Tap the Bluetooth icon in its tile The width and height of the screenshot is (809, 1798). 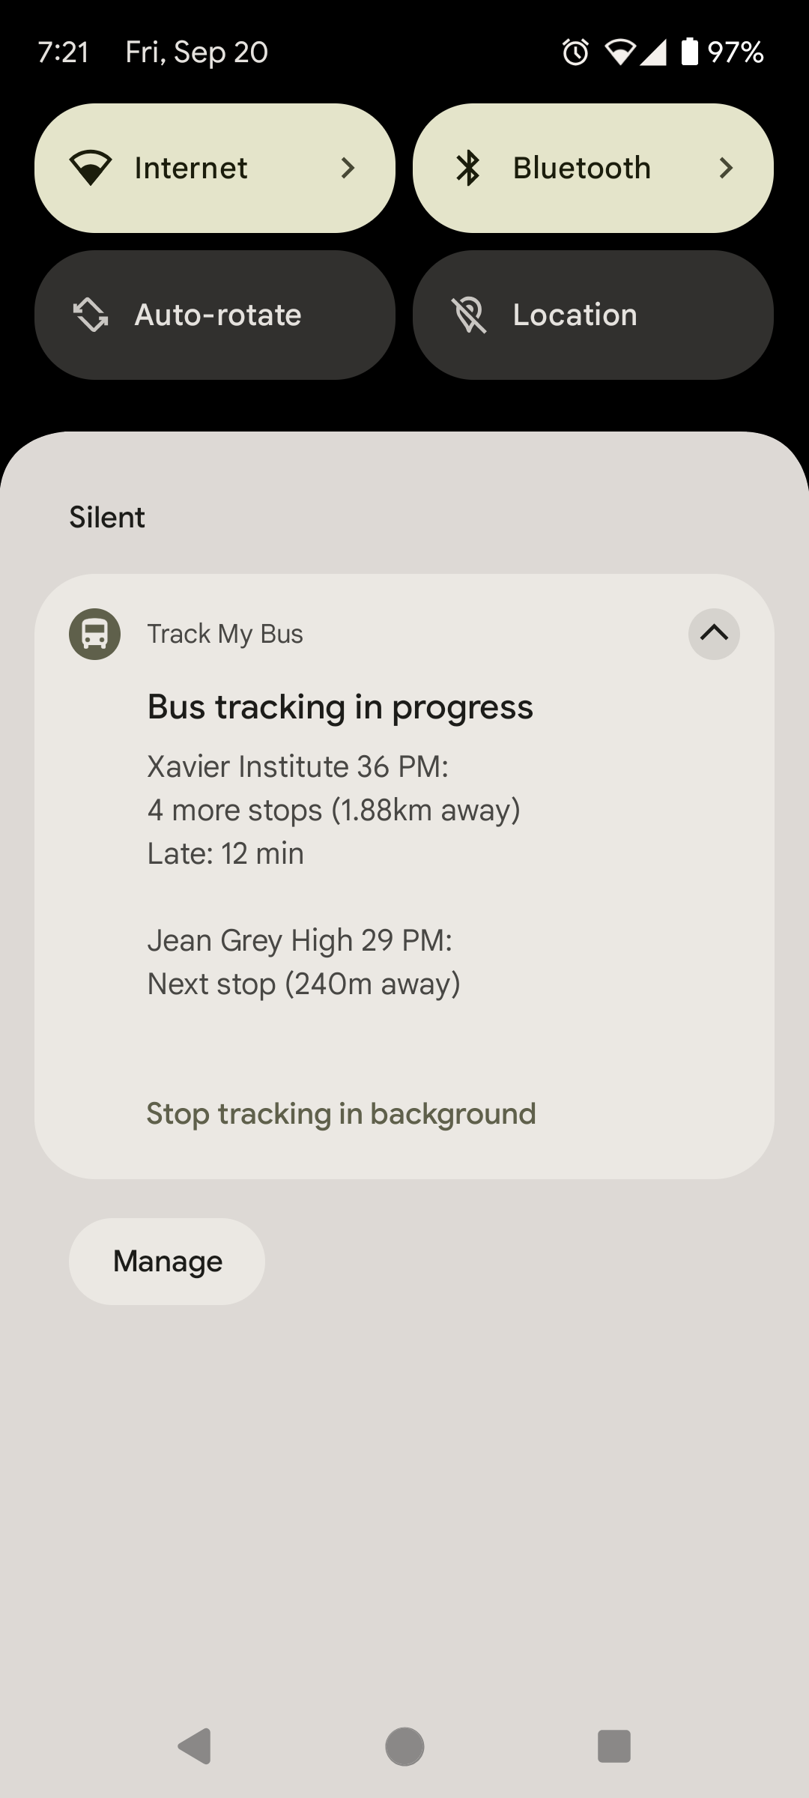(x=469, y=167)
